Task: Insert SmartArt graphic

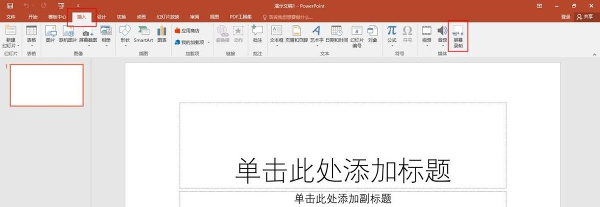Action: pyautogui.click(x=143, y=33)
